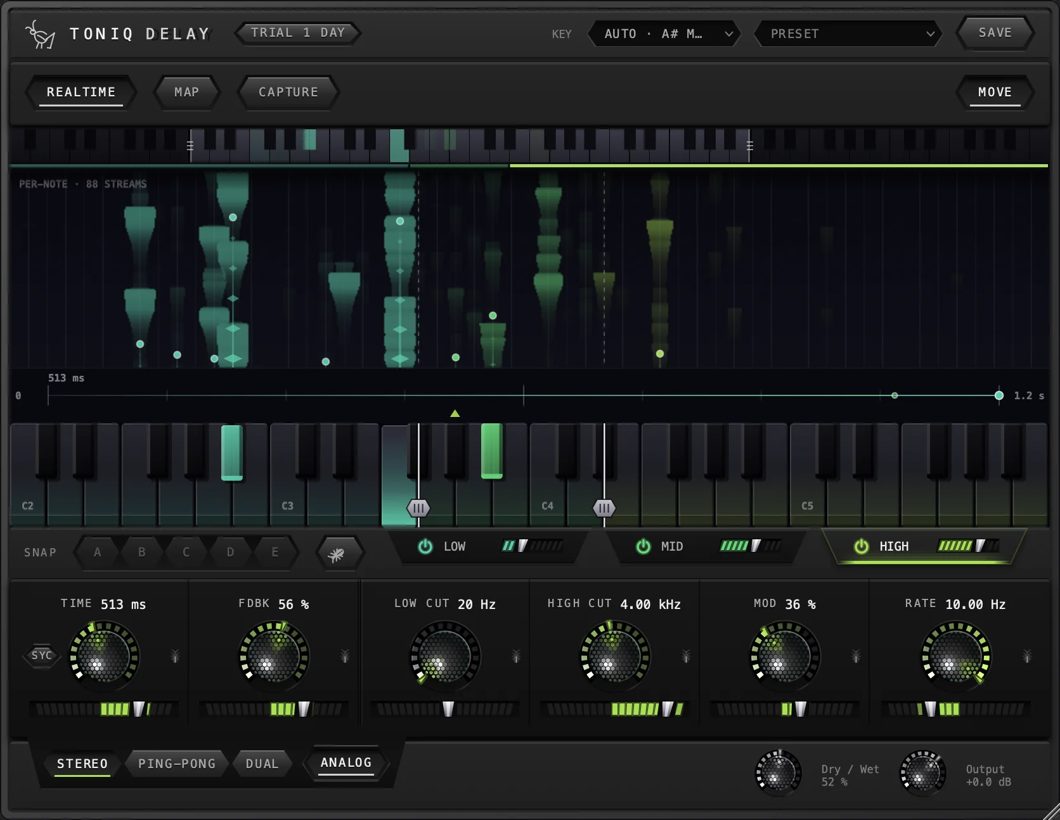Click the LOW CUT knob
1060x820 pixels.
pyautogui.click(x=445, y=656)
